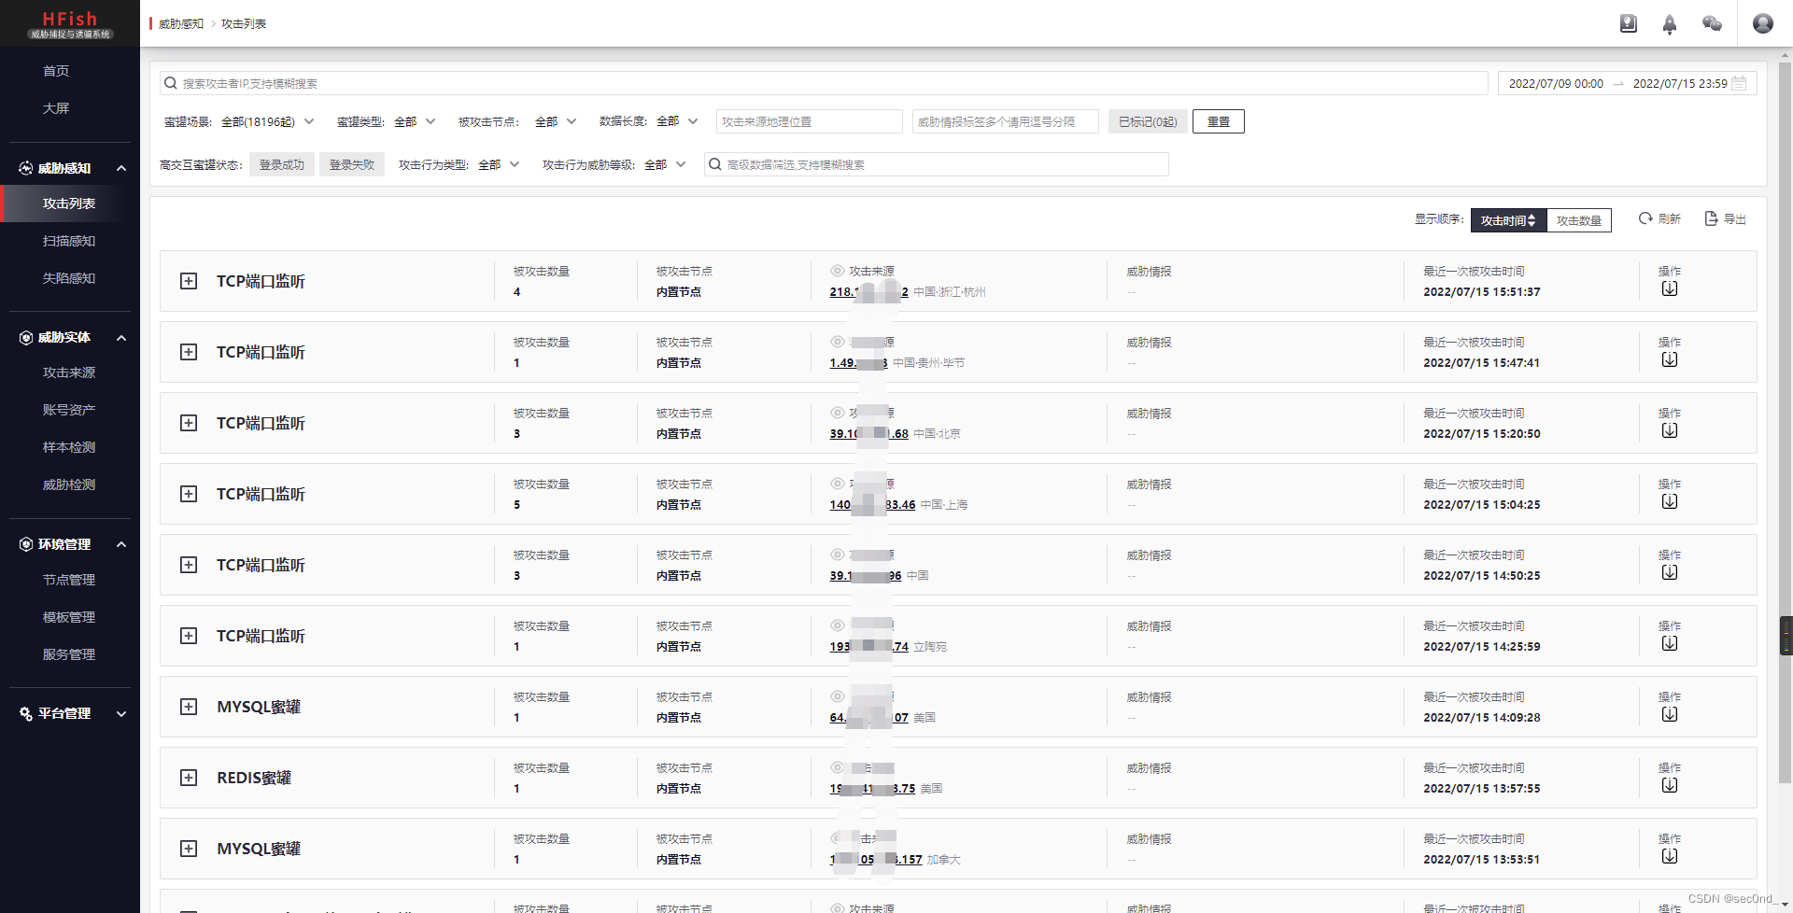Toggle eye icon for the 贵州 毕节 attack source
1793x913 pixels.
838,342
